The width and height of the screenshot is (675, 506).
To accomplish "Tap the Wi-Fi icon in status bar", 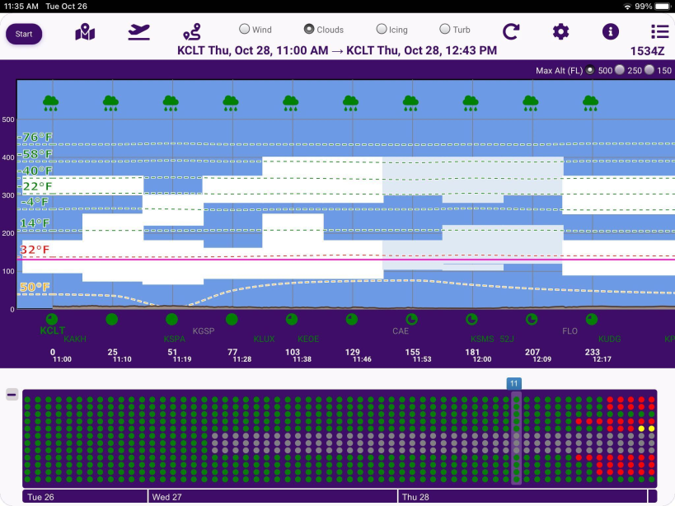I will tap(628, 7).
